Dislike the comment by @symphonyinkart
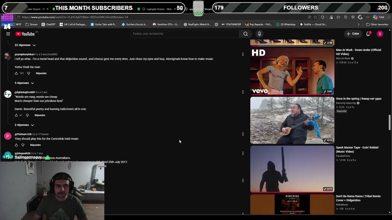This screenshot has width=392, height=220. [x=28, y=73]
